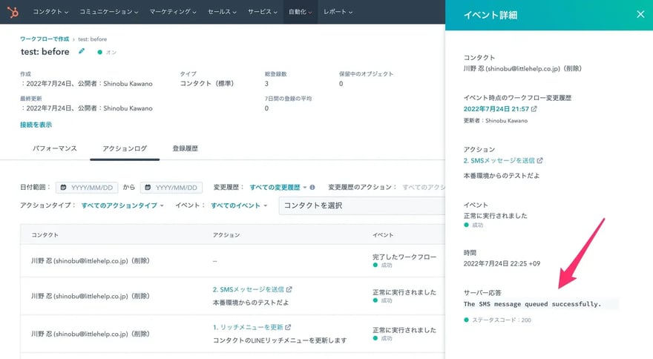
Task: Open the コンタクトを選択 combo box
Action: point(360,205)
